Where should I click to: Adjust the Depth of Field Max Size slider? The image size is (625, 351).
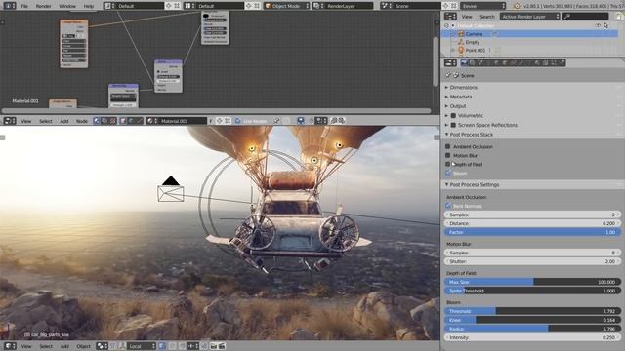(532, 282)
